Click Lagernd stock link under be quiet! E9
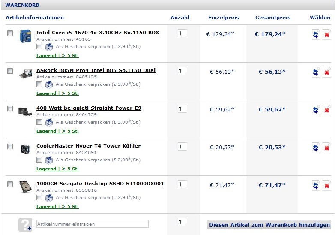The width and height of the screenshot is (335, 235). (57, 131)
